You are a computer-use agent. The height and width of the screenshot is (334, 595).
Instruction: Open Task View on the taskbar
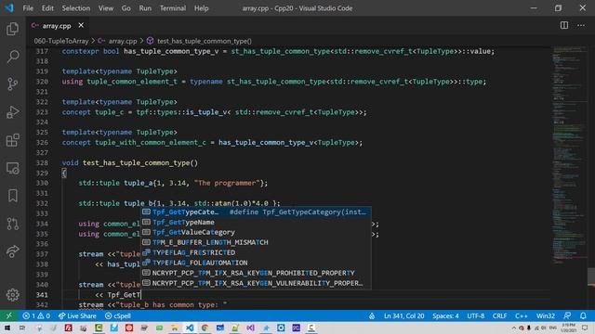22,328
